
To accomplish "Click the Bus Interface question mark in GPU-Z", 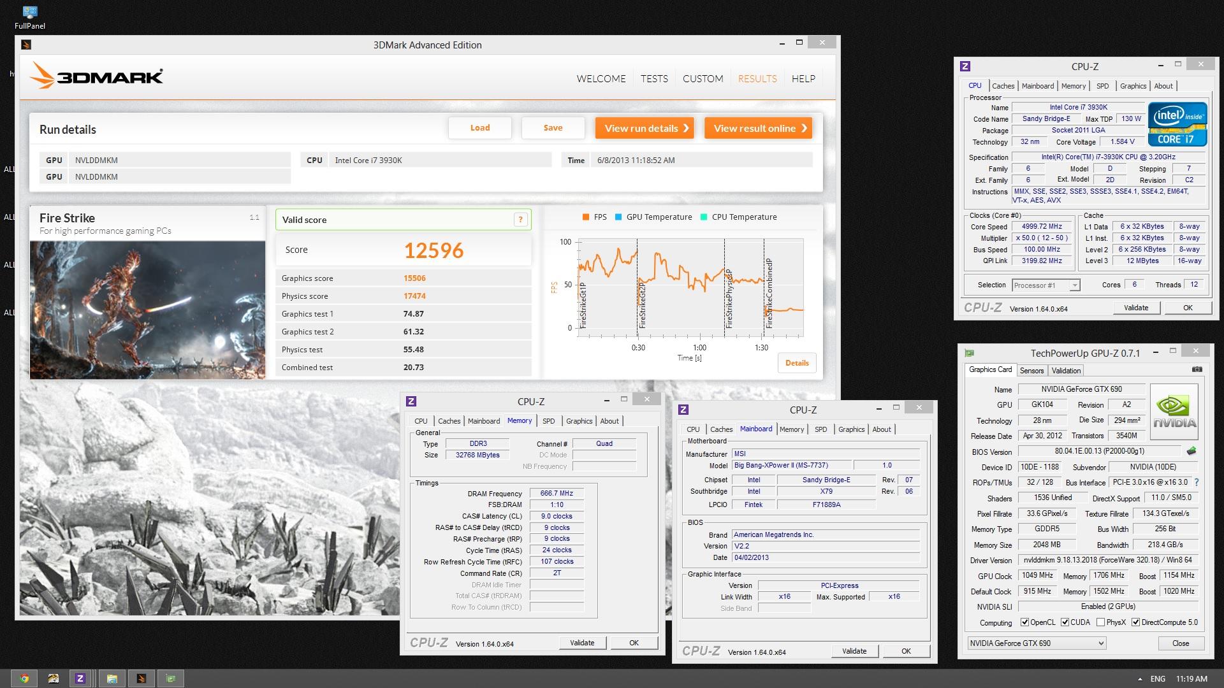I will 1196,482.
